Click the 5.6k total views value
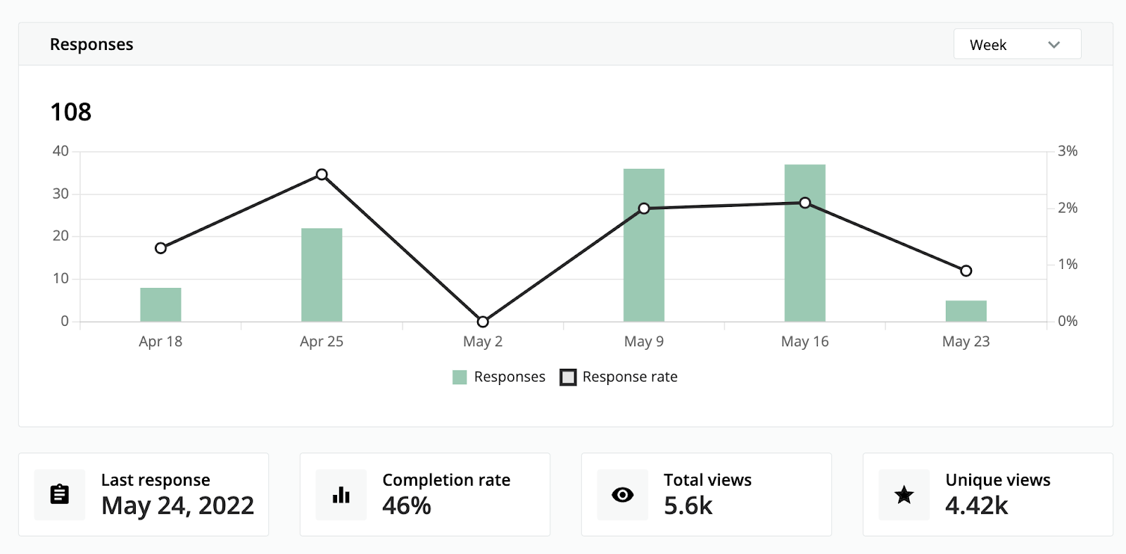1126x554 pixels. 688,505
